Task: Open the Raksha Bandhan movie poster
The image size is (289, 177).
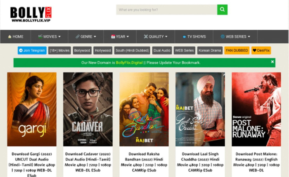Action: (144, 109)
